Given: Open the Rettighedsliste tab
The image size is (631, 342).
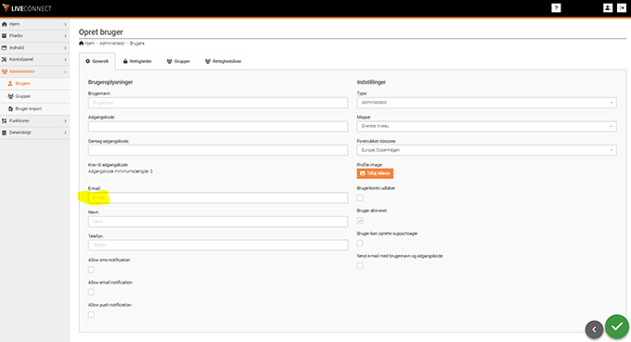Looking at the screenshot, I should [223, 61].
